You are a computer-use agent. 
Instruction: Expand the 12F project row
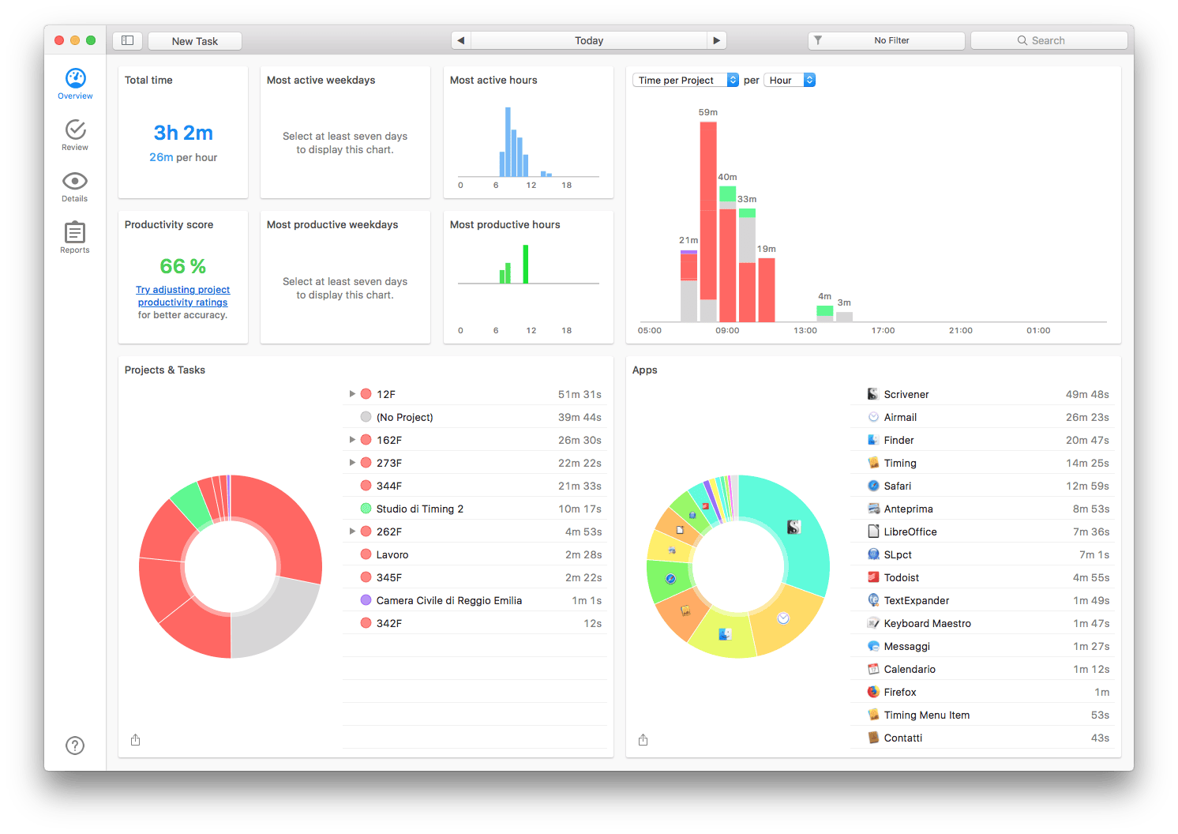352,393
